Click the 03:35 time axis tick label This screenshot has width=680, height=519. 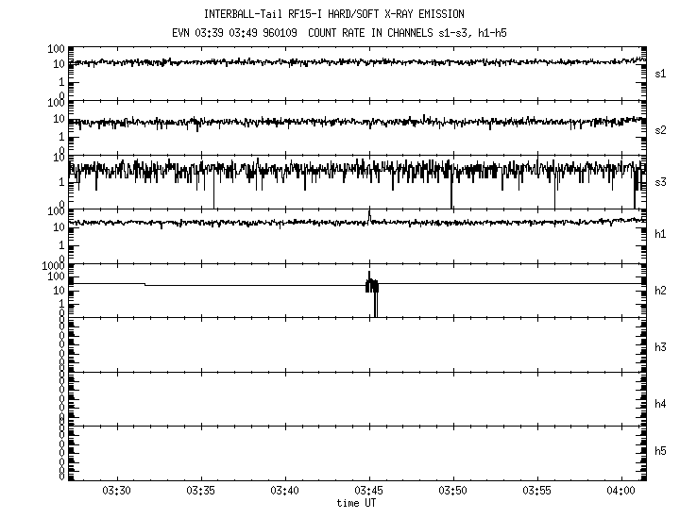[x=201, y=492]
